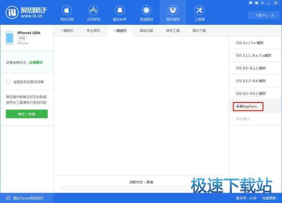This screenshot has height=203, width=282.
Task: Click the i4 爱思助手 logo
Action: 26,12
